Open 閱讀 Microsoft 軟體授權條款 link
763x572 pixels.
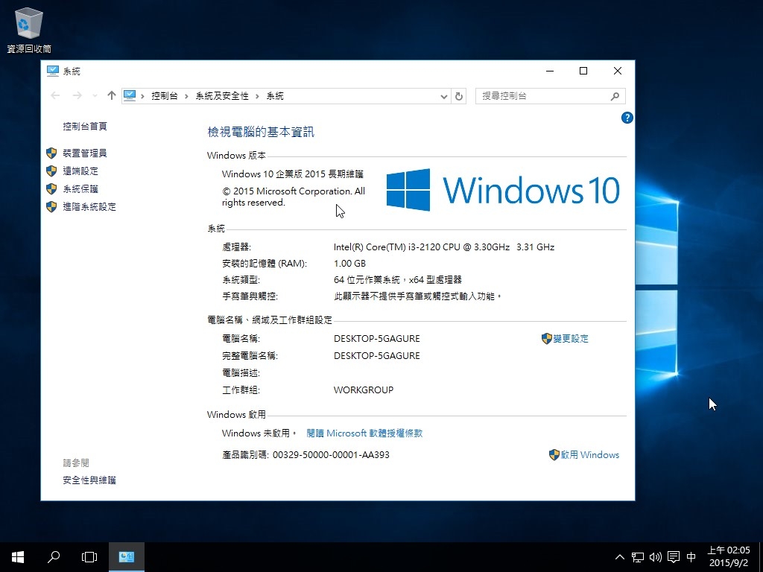point(364,433)
